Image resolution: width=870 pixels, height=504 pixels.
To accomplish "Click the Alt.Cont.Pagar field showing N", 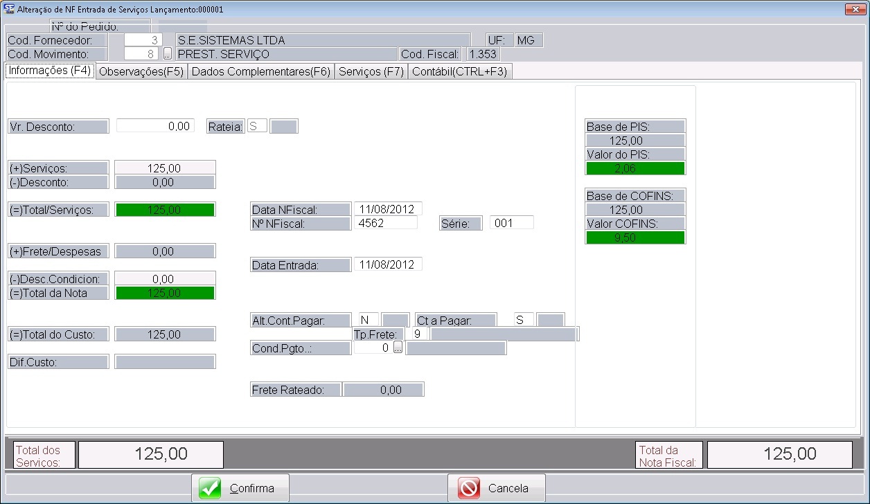I will coord(369,320).
